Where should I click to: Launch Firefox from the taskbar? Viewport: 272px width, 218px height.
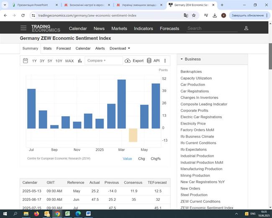point(36,214)
